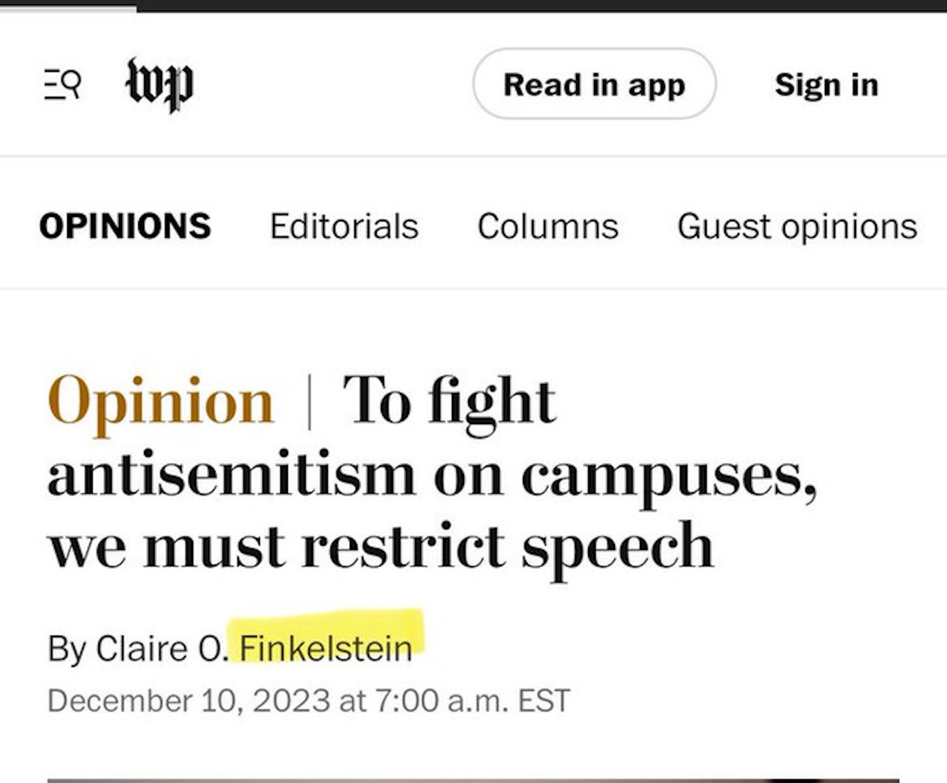Open the OPINIONS section heading
This screenshot has height=783, width=947.
[125, 226]
